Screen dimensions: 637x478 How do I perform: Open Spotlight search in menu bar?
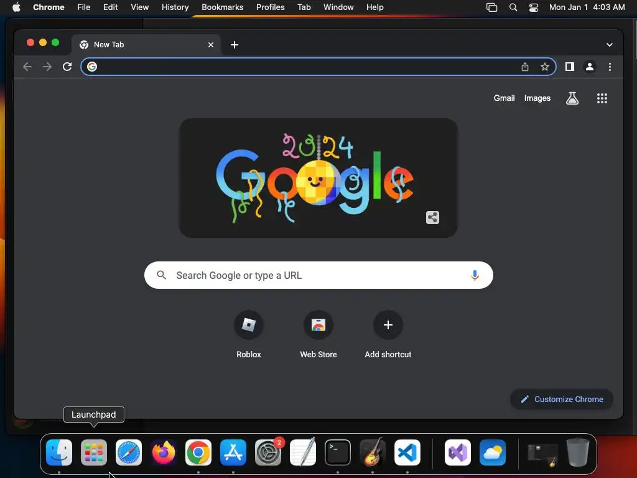coord(513,7)
